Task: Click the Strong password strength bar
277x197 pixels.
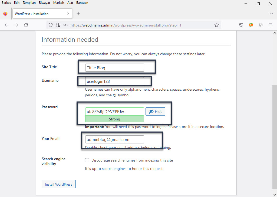Action: click(114, 119)
